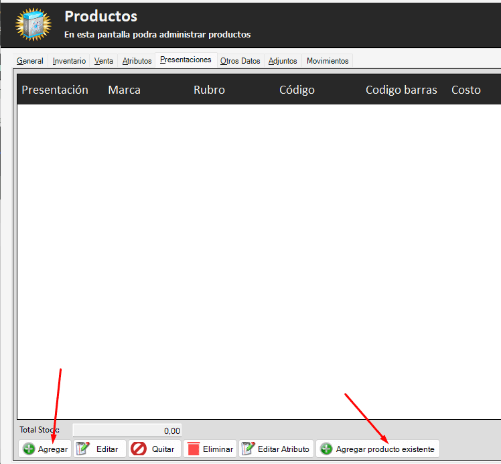Viewport: 501px width, 464px height.
Task: Open the Inventario tab
Action: click(69, 61)
